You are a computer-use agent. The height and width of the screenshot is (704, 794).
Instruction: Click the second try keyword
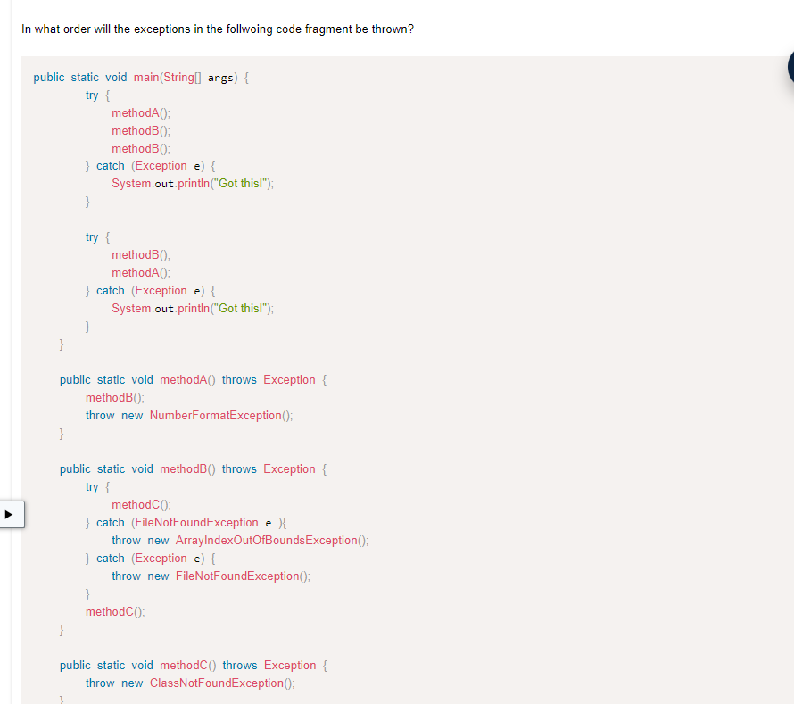[x=92, y=236]
